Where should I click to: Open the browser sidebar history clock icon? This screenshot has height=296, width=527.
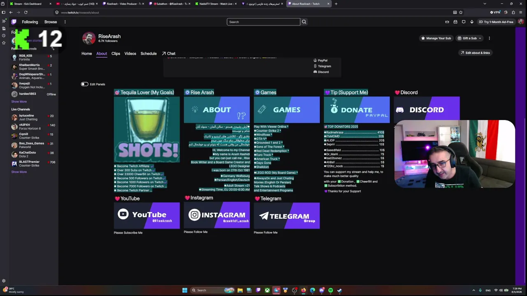[x=4, y=36]
